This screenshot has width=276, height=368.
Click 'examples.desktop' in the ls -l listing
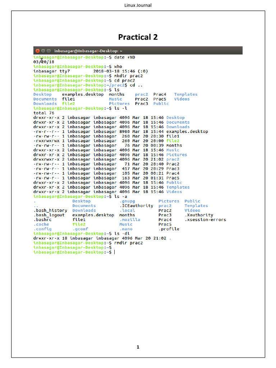click(x=187, y=132)
